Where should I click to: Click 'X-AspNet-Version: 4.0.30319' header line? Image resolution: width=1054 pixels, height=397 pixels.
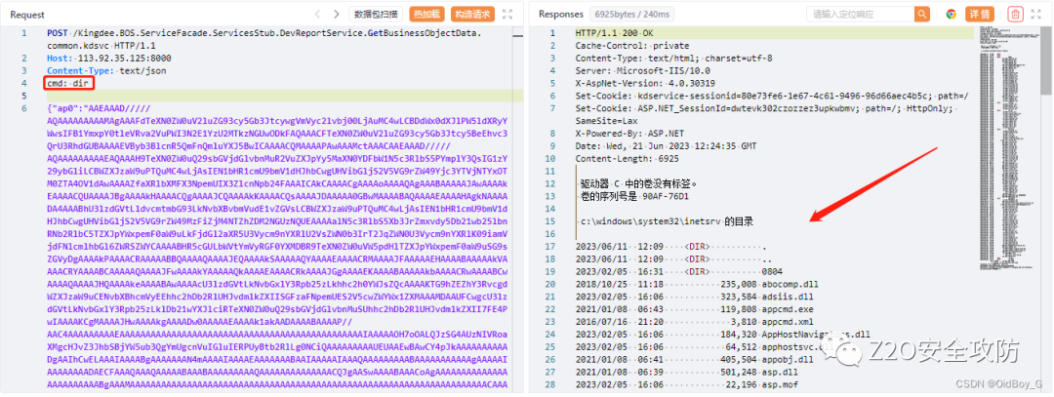click(x=645, y=83)
